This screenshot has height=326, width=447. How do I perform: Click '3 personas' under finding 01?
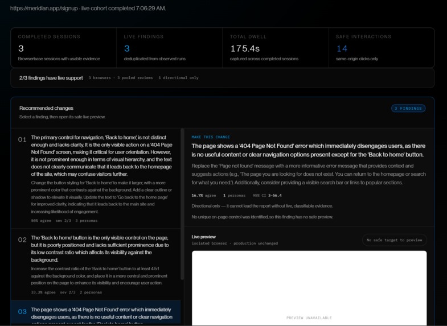[x=87, y=220]
